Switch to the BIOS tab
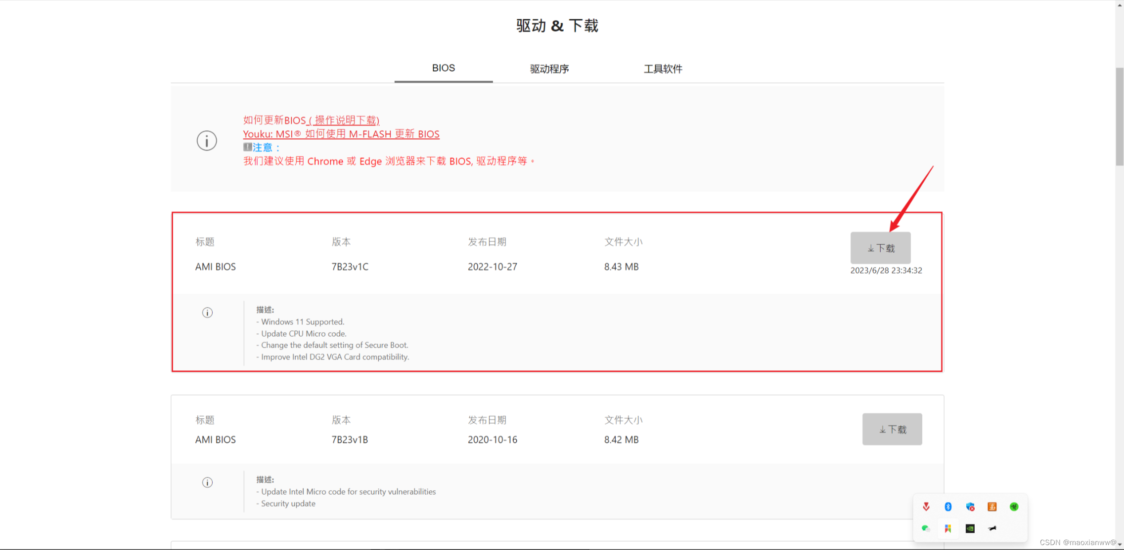Viewport: 1124px width, 550px height. click(443, 68)
